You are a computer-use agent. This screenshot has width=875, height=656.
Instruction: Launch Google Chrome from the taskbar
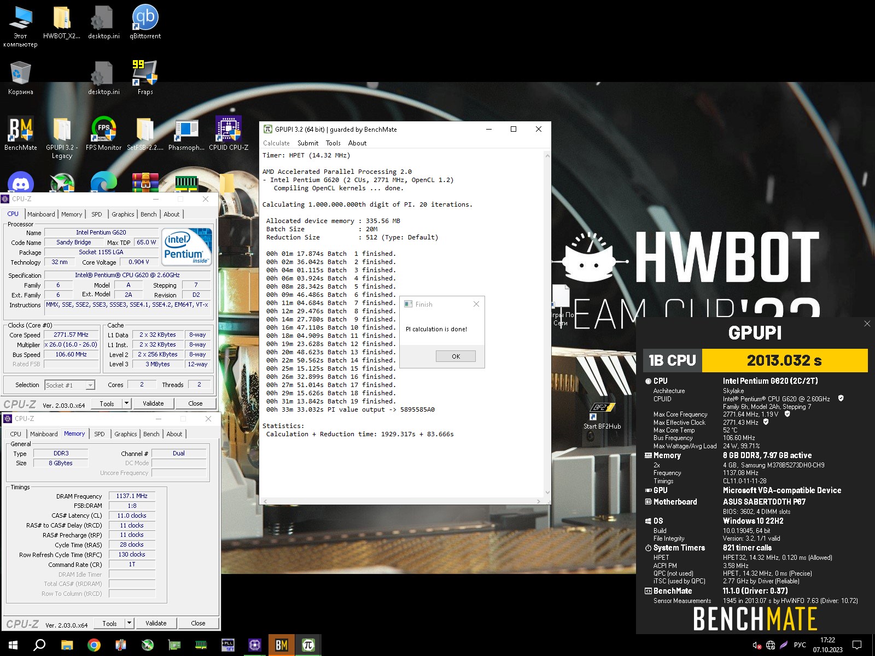tap(94, 645)
